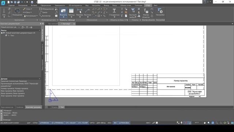This screenshot has height=132, width=234.
Task: Expand the Инженерные сети ribbon group
Action: pyautogui.click(x=58, y=20)
